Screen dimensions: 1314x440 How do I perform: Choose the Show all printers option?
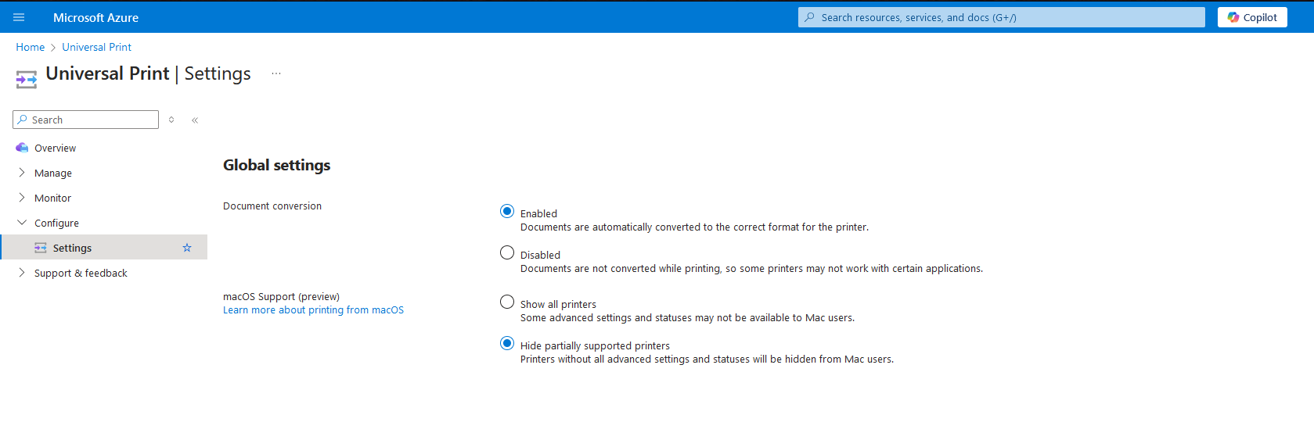tap(507, 302)
